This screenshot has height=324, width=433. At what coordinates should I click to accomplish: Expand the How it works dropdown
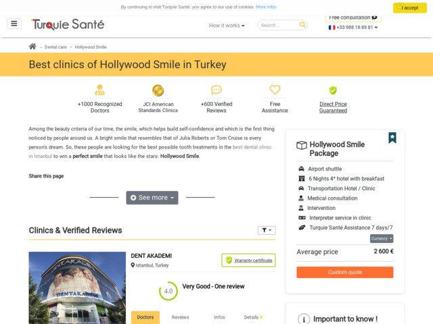pyautogui.click(x=227, y=26)
